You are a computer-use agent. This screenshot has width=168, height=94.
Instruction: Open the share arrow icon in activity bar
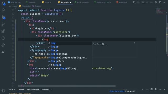(x=3, y=45)
